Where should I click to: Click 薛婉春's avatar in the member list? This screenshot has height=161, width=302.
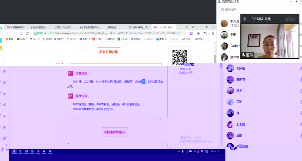coord(230,79)
